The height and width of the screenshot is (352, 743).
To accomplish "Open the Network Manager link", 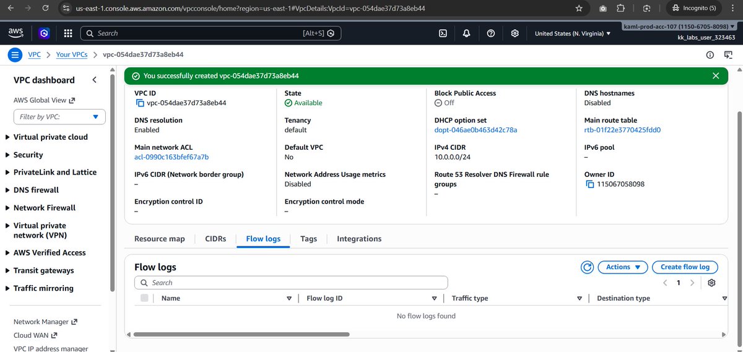I will point(45,322).
